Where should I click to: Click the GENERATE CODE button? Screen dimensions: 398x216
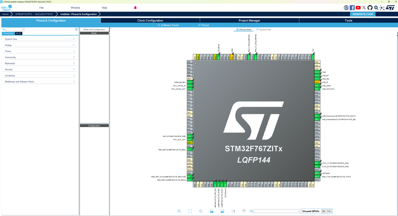coord(363,14)
